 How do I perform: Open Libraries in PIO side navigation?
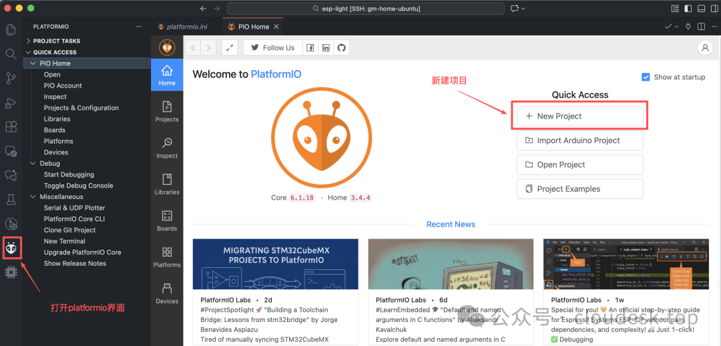point(167,184)
